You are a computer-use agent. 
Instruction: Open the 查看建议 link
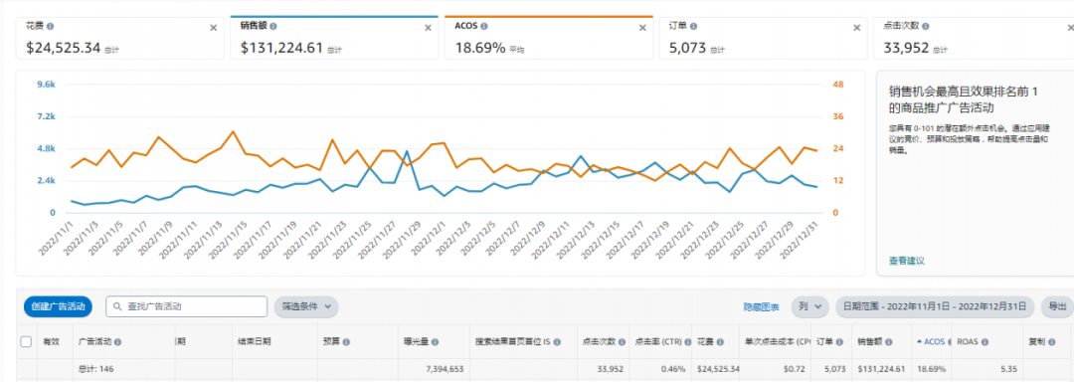pyautogui.click(x=907, y=261)
